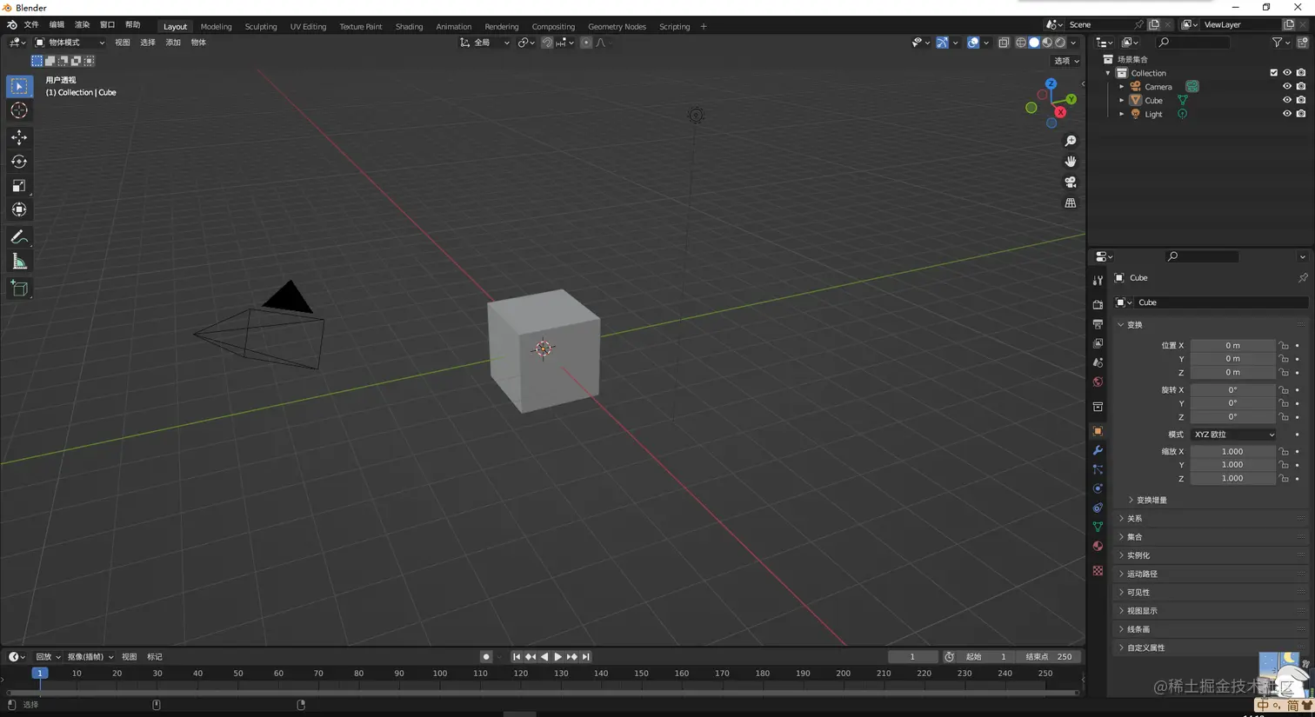Open the Texture properties tab

click(1098, 571)
